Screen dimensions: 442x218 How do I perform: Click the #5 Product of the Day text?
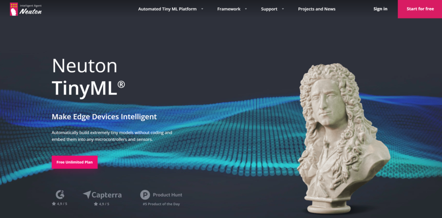click(x=161, y=204)
